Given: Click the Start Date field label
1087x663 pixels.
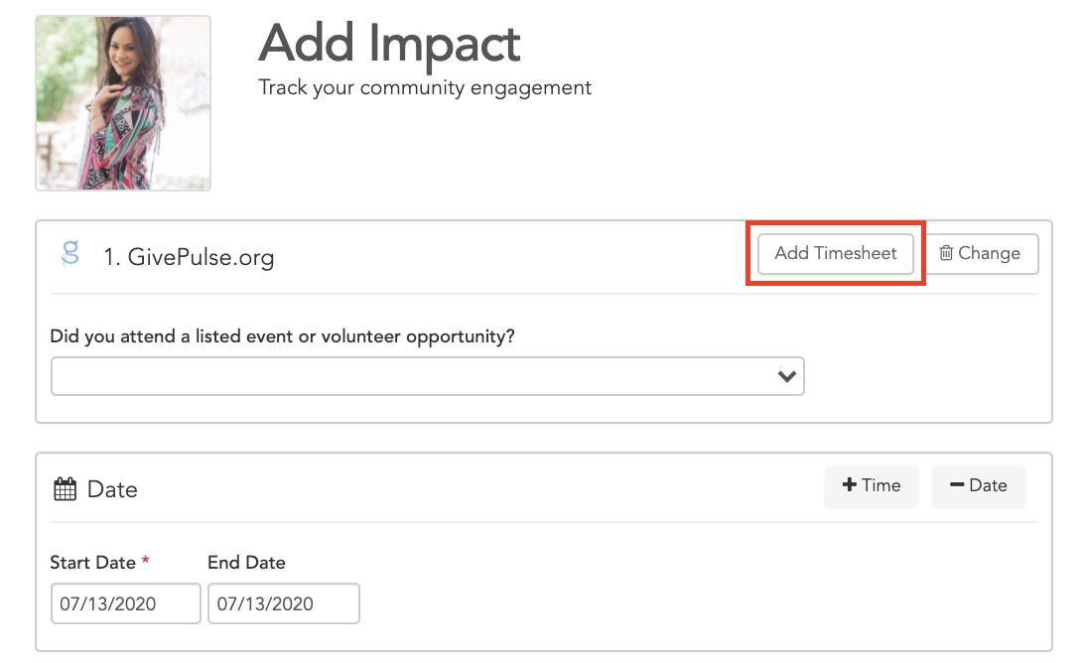Looking at the screenshot, I should coord(93,563).
